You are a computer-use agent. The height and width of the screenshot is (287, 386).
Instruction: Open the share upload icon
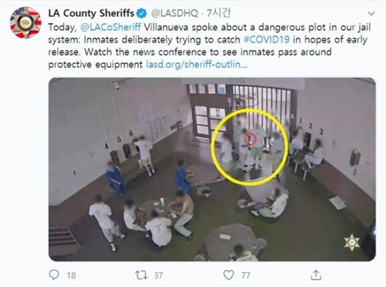coord(316,275)
